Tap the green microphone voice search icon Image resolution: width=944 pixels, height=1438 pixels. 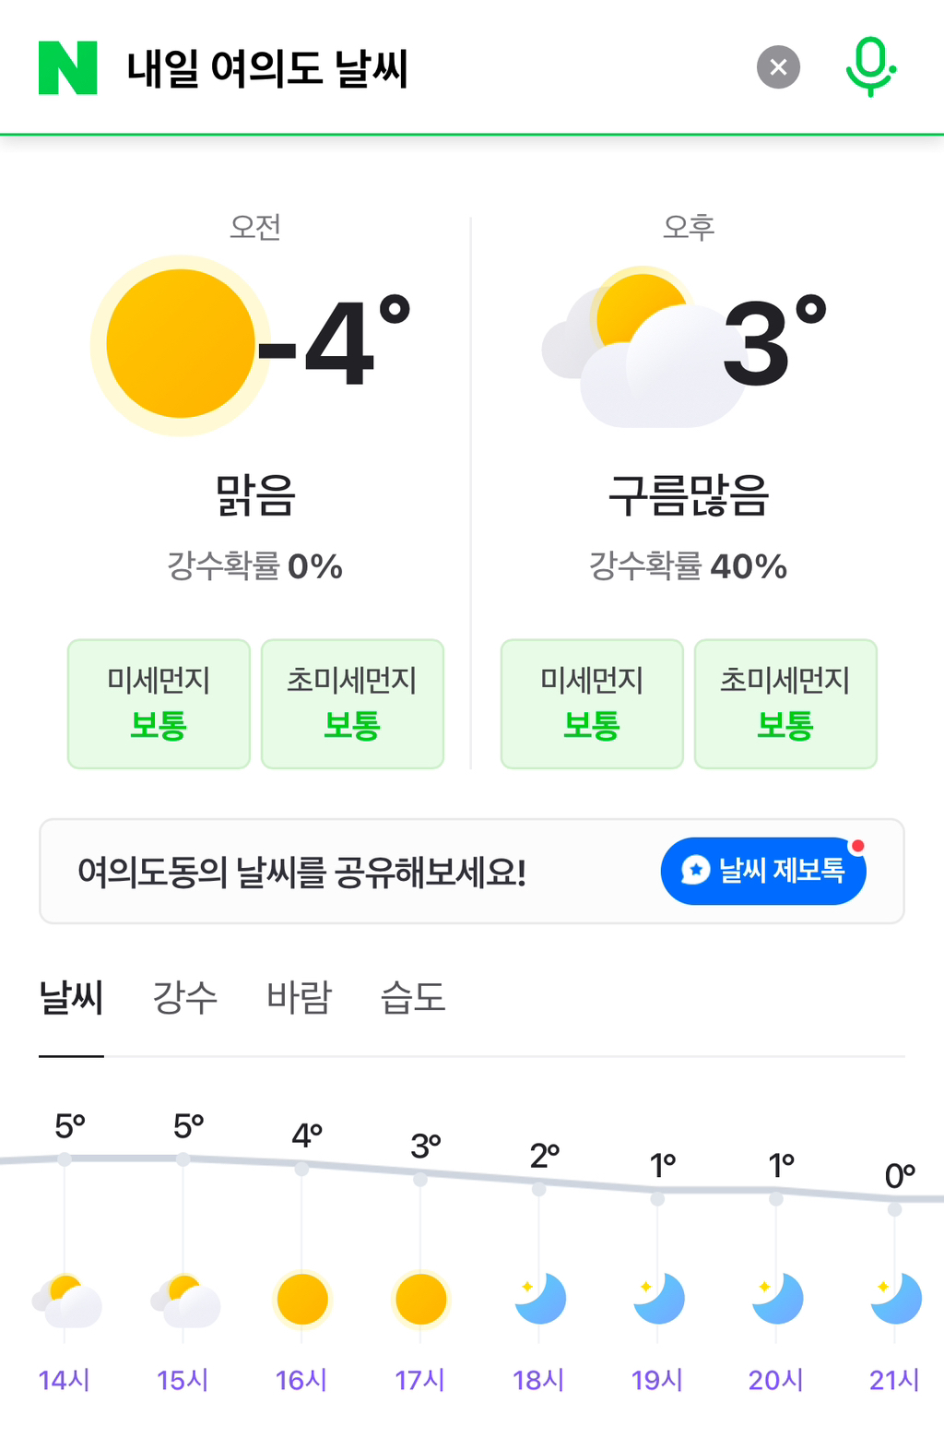tap(870, 66)
